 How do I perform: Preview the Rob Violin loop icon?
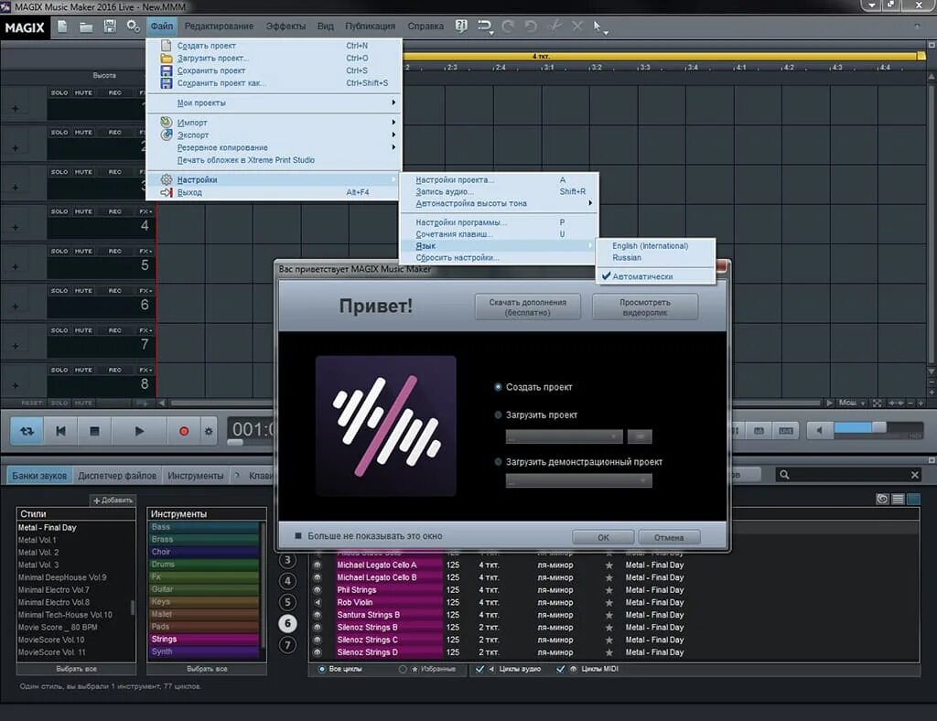coord(318,602)
